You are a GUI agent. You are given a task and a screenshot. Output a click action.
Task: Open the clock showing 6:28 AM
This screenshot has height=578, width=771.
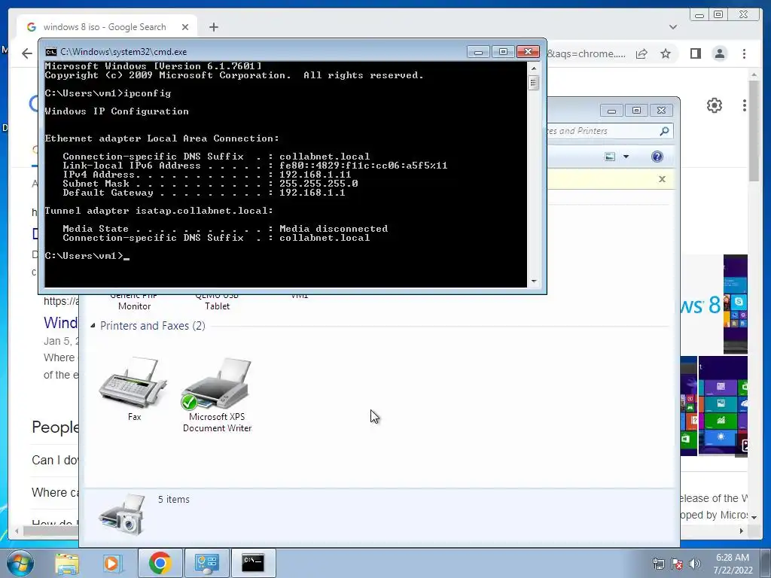(733, 564)
